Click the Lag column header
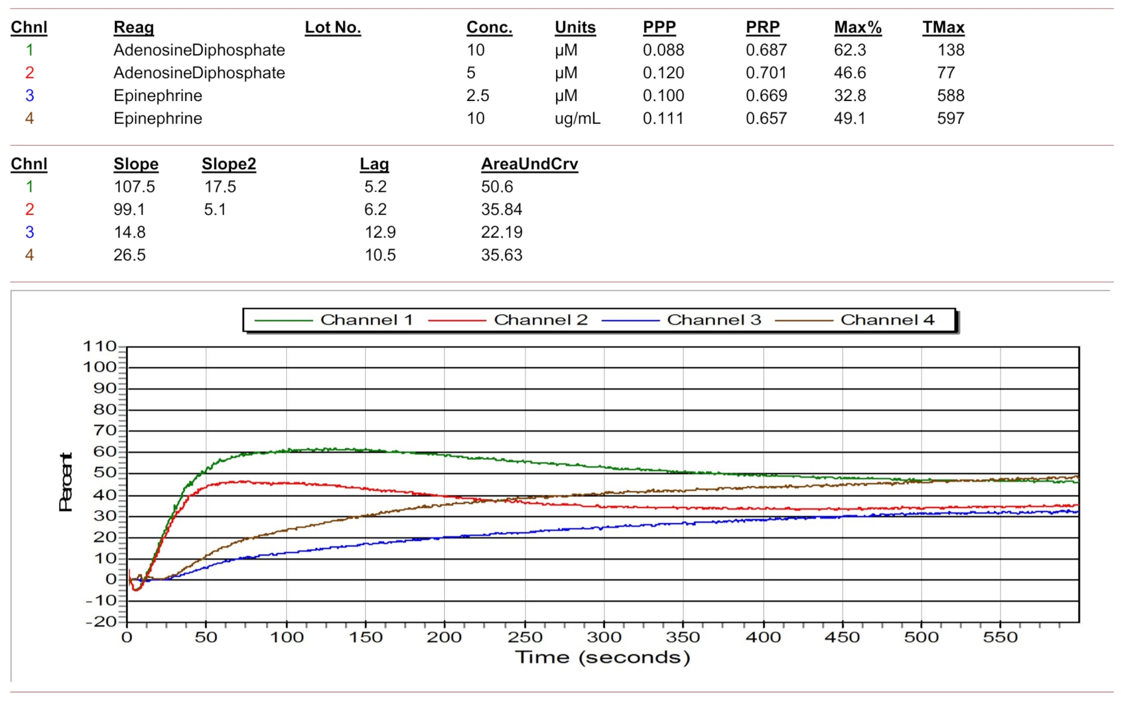The image size is (1121, 703). pos(374,164)
